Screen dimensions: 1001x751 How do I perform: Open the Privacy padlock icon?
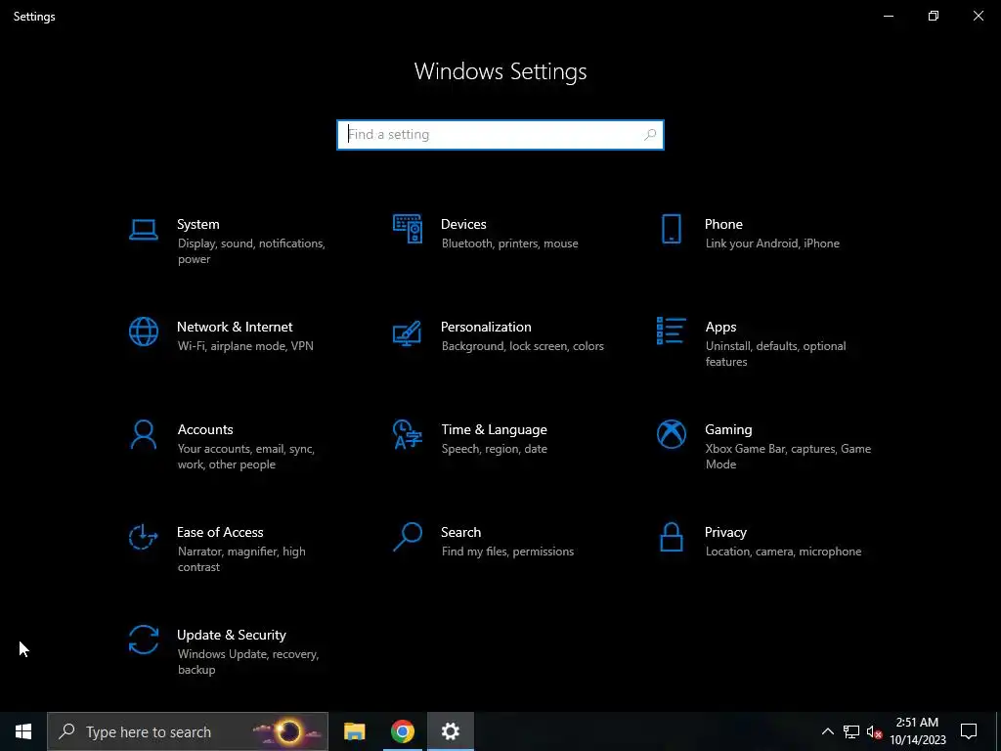tap(671, 537)
